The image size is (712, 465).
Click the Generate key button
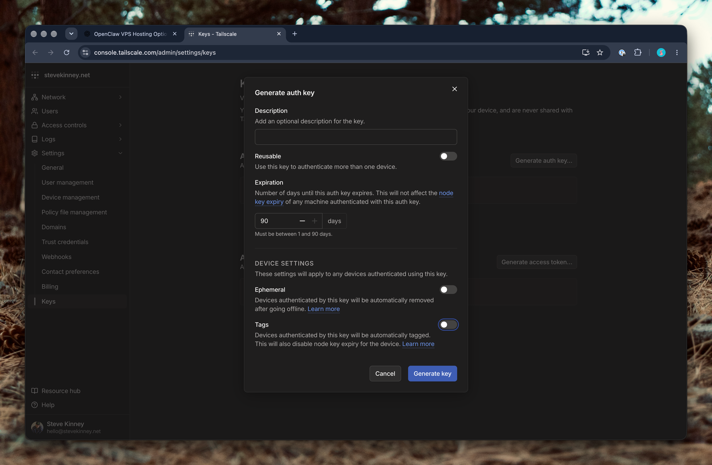(x=432, y=373)
